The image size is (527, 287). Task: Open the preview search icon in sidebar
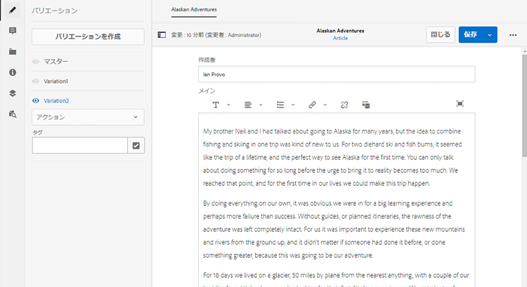[13, 114]
